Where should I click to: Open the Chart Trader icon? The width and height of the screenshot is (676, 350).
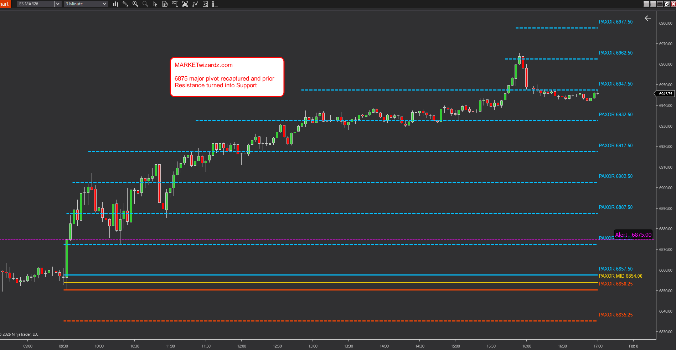pyautogui.click(x=175, y=4)
